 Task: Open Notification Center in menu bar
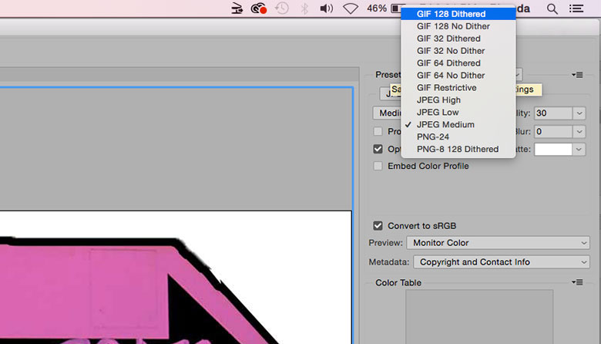click(x=576, y=8)
